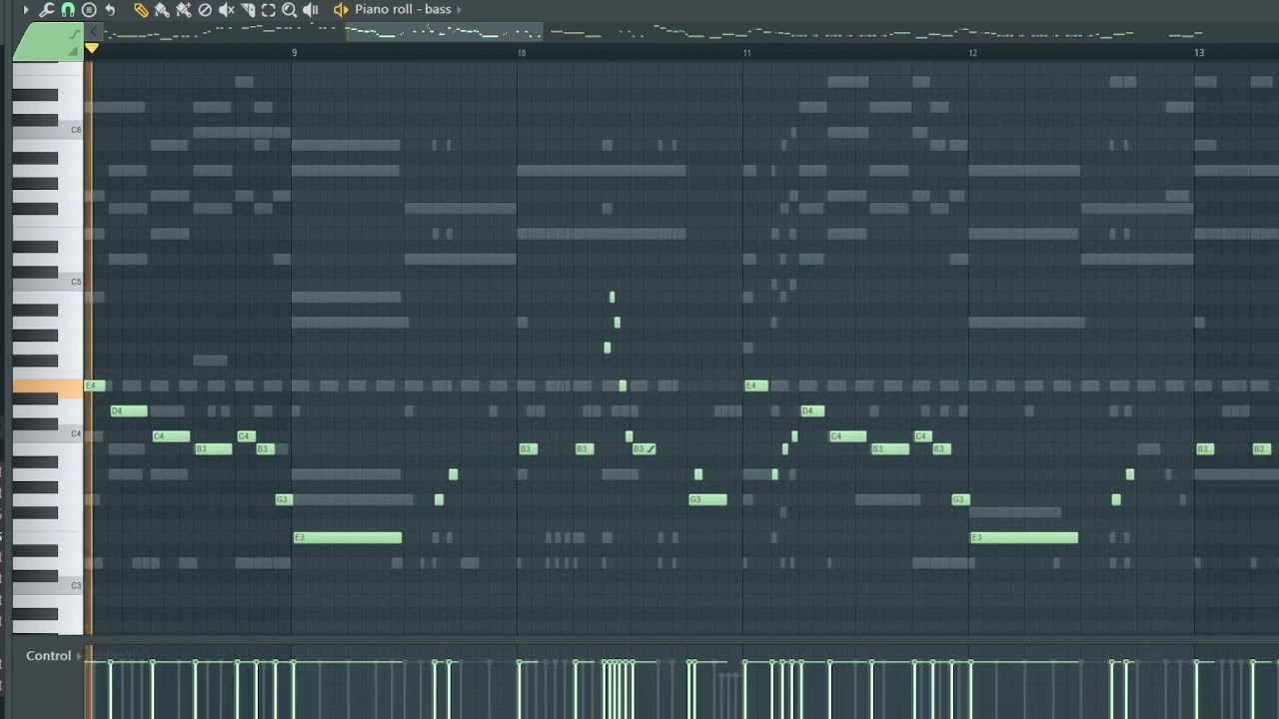
Task: Open the piano roll options menu arrow
Action: 26,10
